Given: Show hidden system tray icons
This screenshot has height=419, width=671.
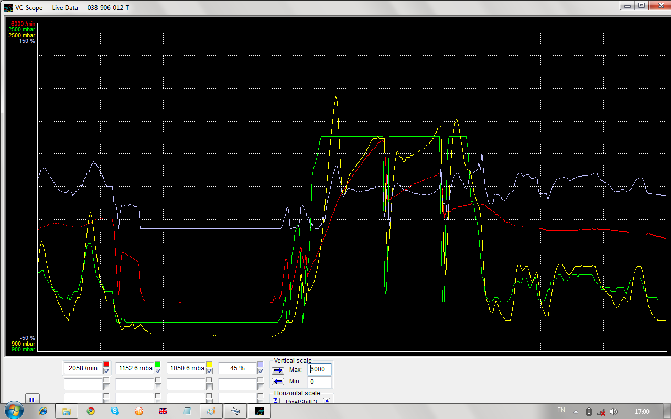Looking at the screenshot, I should pyautogui.click(x=576, y=412).
